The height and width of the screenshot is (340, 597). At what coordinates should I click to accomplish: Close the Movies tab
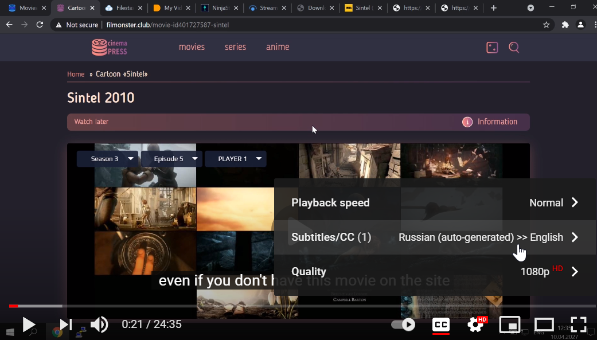point(44,8)
